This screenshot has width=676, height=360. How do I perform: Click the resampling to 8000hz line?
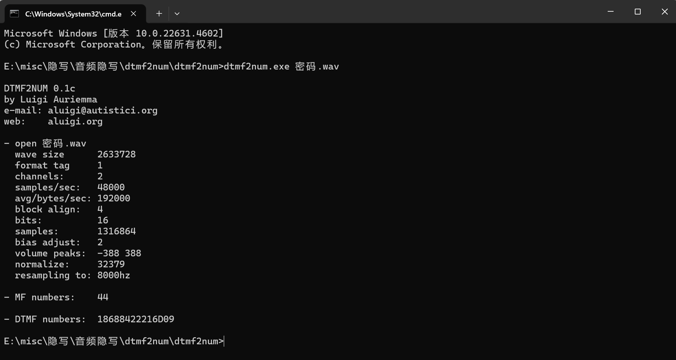(73, 275)
